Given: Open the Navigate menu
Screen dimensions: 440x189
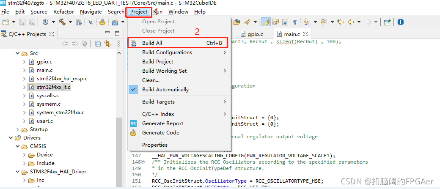Looking at the screenshot, I should click(x=91, y=12).
